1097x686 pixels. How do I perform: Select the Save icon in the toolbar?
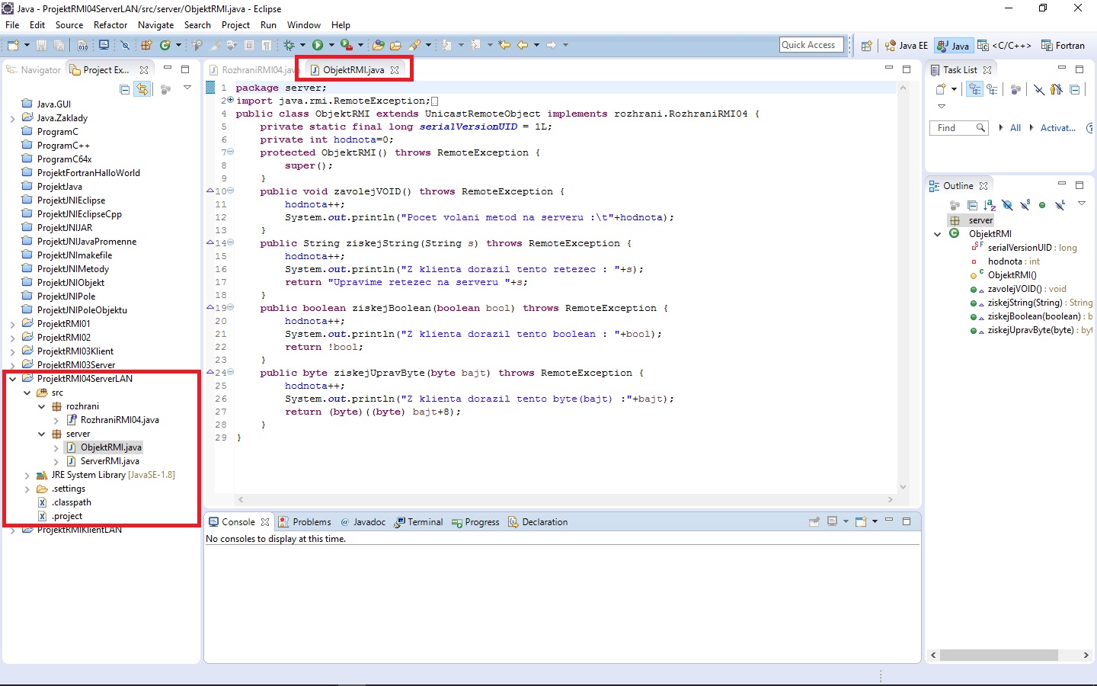coord(40,45)
